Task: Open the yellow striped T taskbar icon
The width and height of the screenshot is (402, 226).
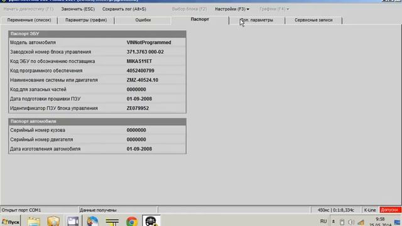Action: point(112,222)
